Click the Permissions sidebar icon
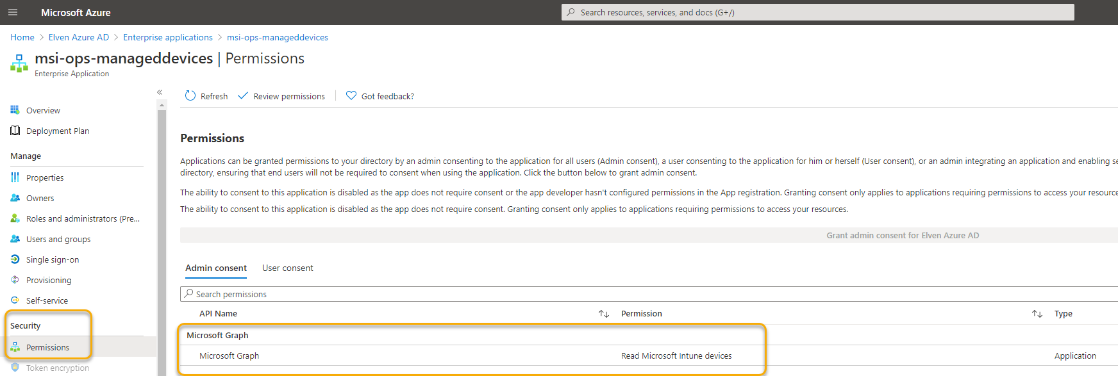 point(15,347)
